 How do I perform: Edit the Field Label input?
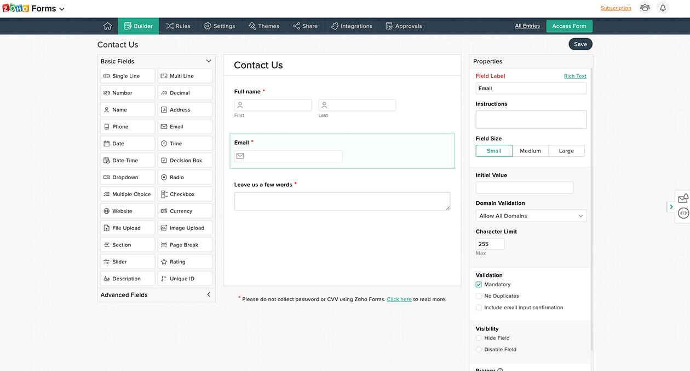click(531, 89)
